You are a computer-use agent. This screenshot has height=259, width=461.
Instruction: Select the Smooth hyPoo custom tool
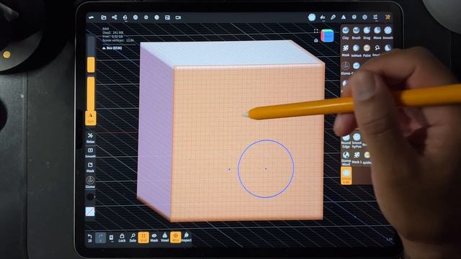(x=357, y=140)
